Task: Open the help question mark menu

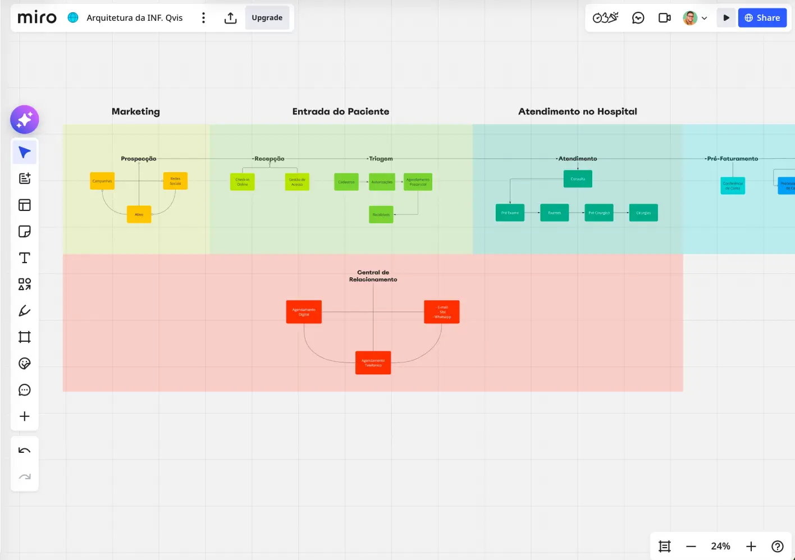Action: coord(778,547)
